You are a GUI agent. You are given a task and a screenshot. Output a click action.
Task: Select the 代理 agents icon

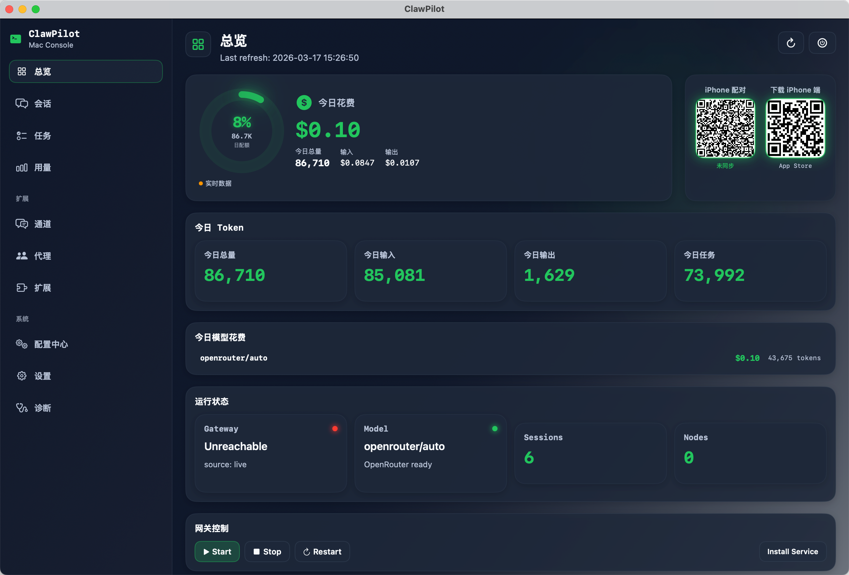coord(22,256)
